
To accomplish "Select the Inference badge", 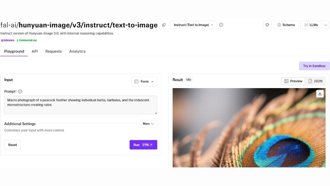I will (x=7, y=40).
